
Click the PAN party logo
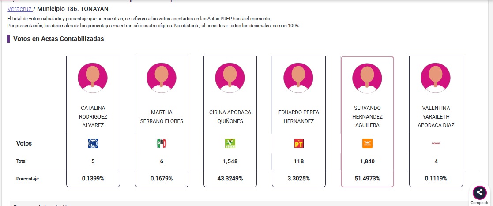[x=93, y=143]
